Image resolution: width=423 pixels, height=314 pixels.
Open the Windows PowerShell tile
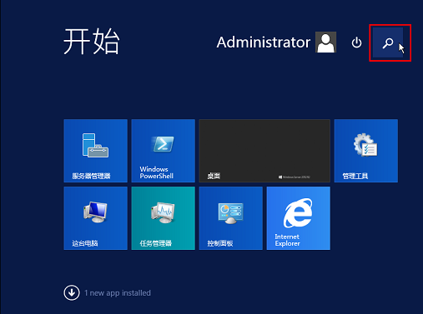(x=164, y=151)
